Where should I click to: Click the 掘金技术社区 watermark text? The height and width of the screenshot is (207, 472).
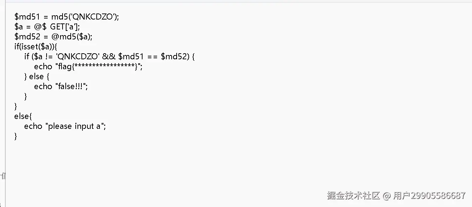pos(353,195)
